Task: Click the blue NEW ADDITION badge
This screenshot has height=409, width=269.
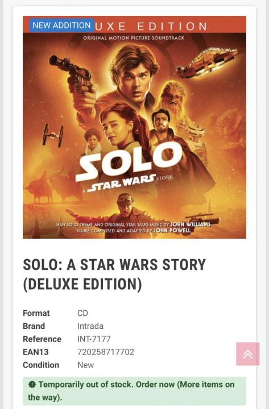Action: (x=61, y=26)
